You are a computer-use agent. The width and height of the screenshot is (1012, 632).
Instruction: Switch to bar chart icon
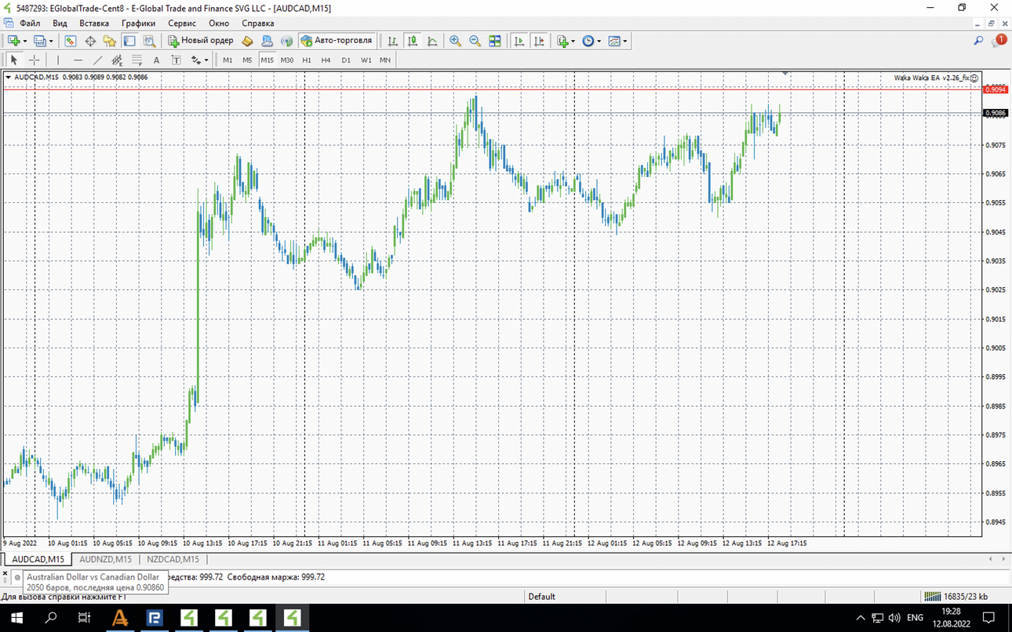(393, 41)
